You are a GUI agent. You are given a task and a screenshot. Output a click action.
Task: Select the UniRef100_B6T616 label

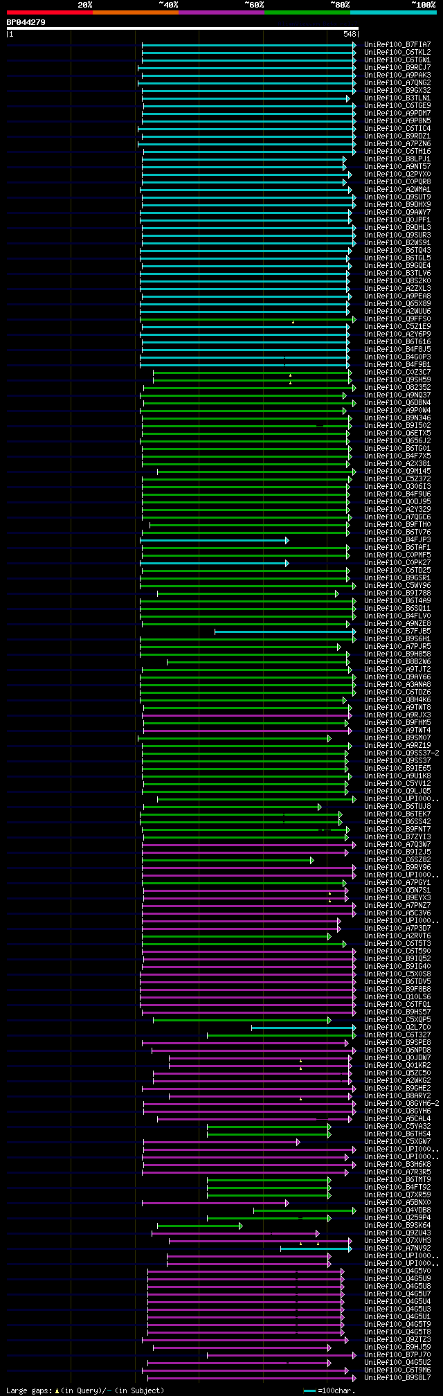(x=397, y=341)
